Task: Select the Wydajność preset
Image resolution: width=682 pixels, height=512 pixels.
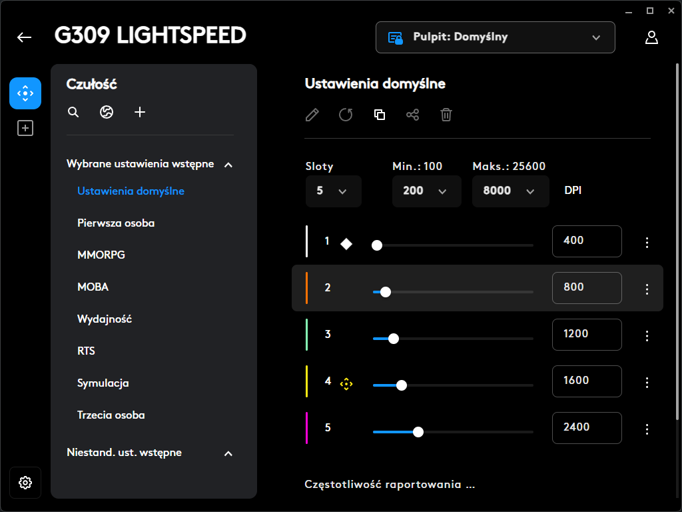Action: point(105,319)
